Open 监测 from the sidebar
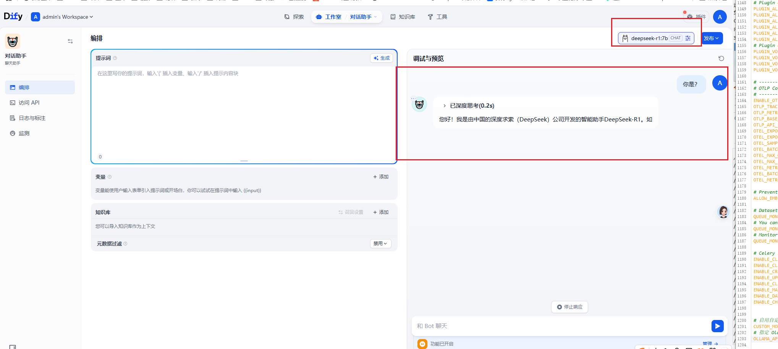Screen dimensions: 778x349 tap(23, 133)
